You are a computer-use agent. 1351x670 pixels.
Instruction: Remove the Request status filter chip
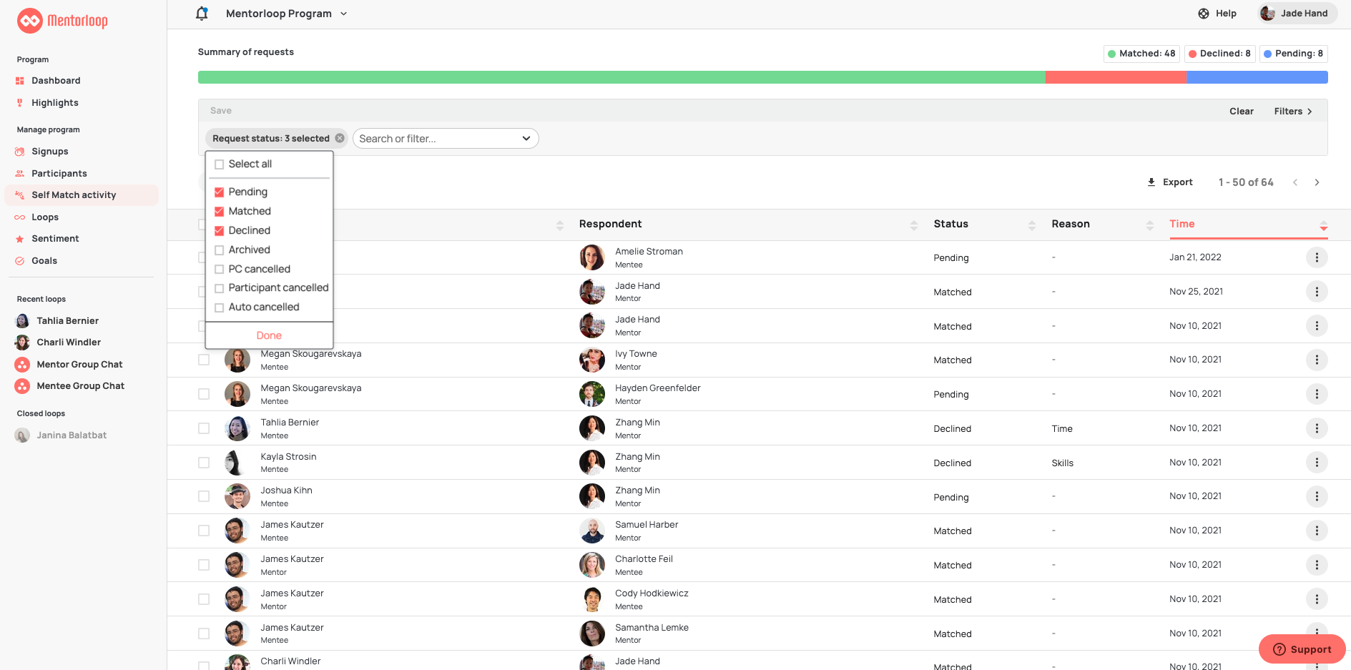coord(340,139)
